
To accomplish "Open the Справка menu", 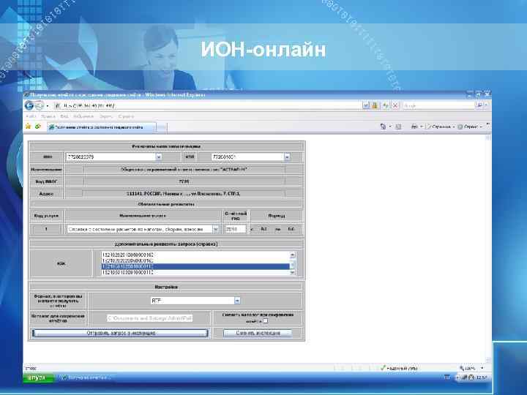I will 126,116.
